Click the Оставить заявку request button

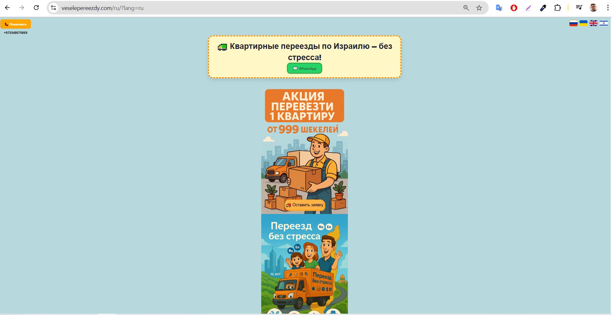tap(305, 205)
